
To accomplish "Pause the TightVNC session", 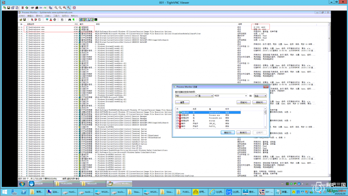I will pos(22,8).
